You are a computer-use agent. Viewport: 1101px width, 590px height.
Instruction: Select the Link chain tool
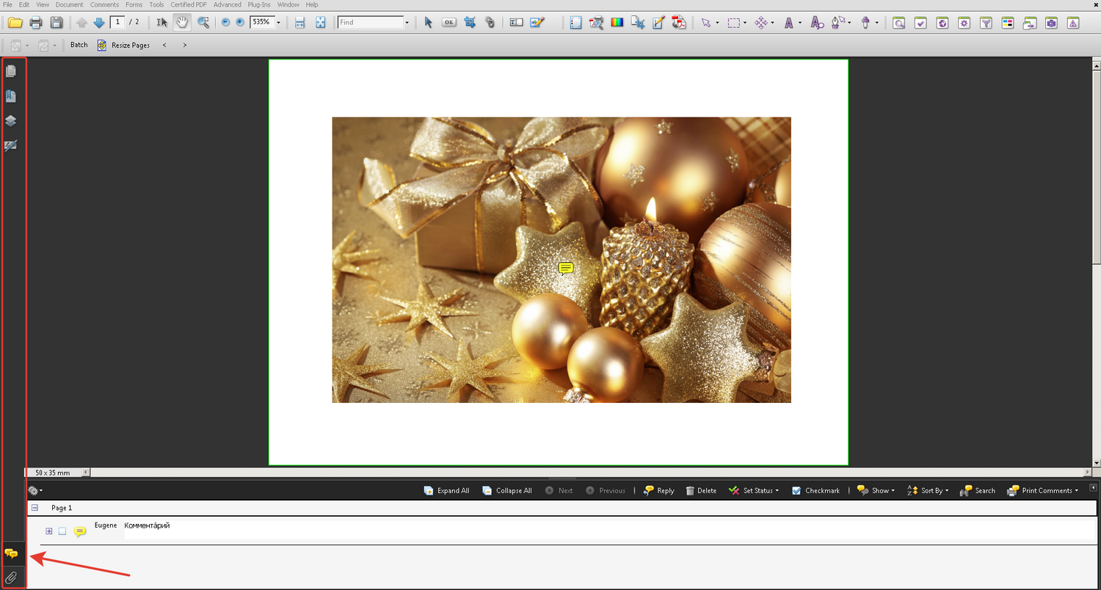click(x=490, y=23)
